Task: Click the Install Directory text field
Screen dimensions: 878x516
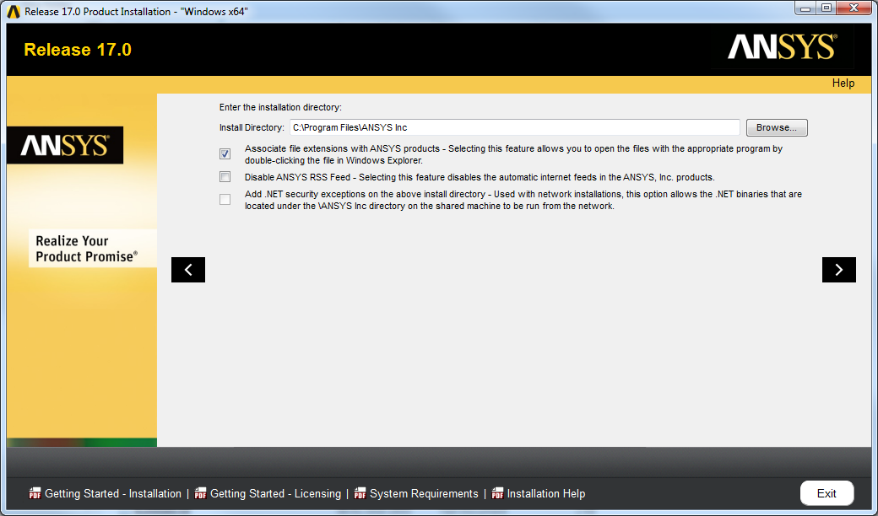Action: coord(514,127)
